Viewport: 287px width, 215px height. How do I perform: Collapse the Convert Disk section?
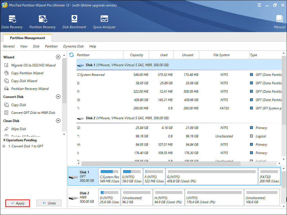click(58, 97)
